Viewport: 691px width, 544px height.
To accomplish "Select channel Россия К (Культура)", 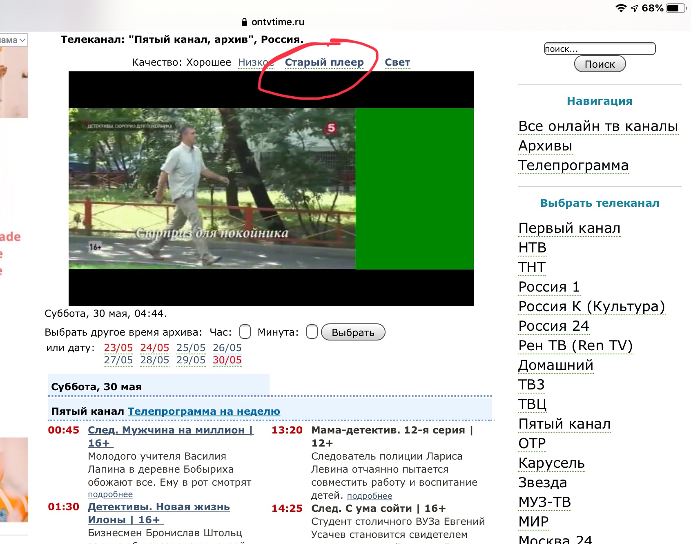I will 592,307.
